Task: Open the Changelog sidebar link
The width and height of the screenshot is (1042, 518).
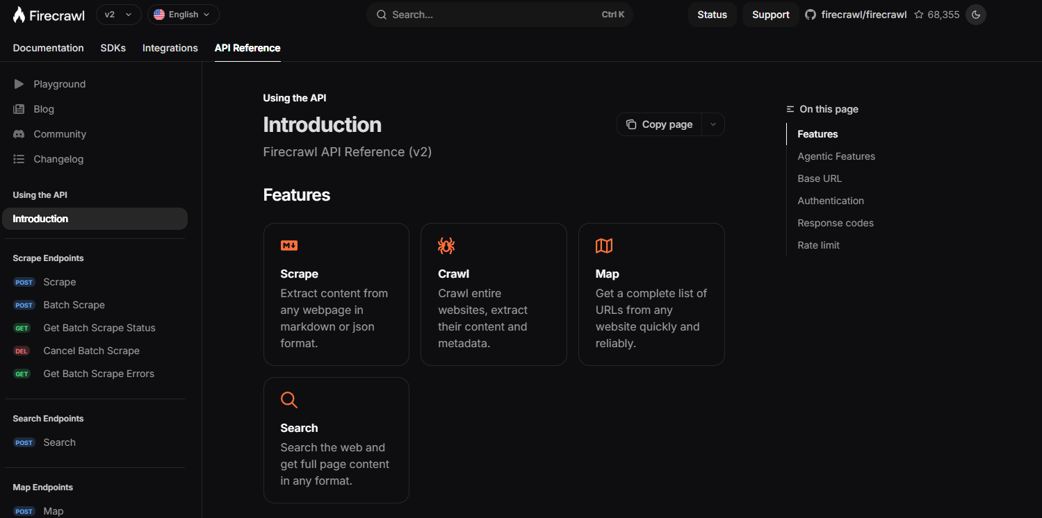Action: point(58,159)
